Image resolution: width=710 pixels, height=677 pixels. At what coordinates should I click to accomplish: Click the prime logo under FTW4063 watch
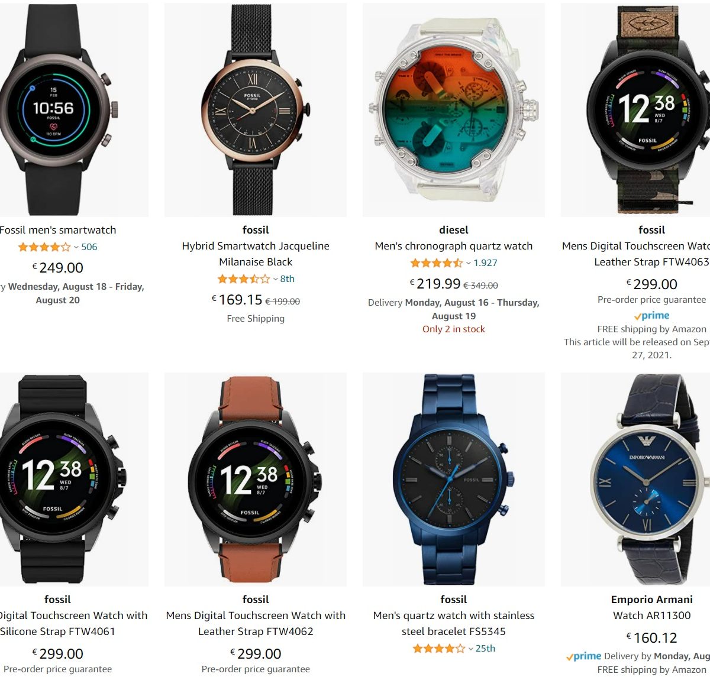[651, 316]
